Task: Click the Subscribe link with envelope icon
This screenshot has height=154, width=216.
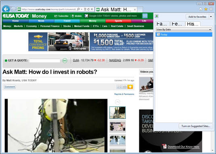Action: (61, 16)
